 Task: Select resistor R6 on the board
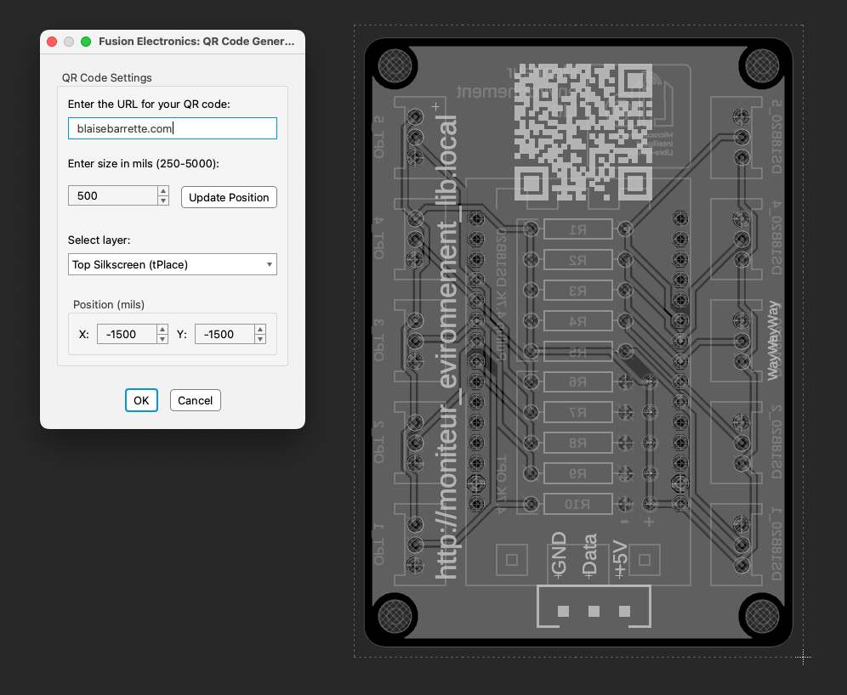578,382
